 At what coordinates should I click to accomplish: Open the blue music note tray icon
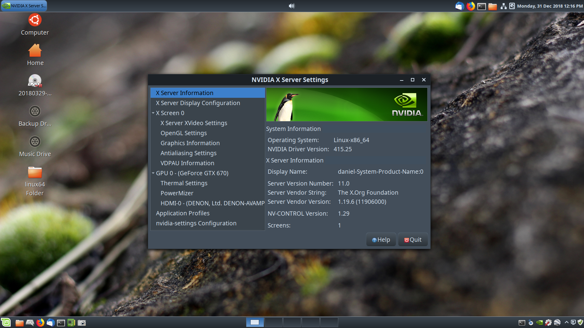coord(531,323)
